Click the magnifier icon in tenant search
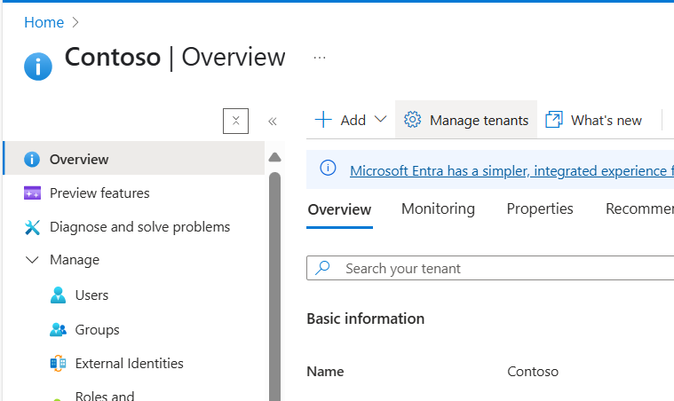The image size is (674, 401). pyautogui.click(x=322, y=268)
